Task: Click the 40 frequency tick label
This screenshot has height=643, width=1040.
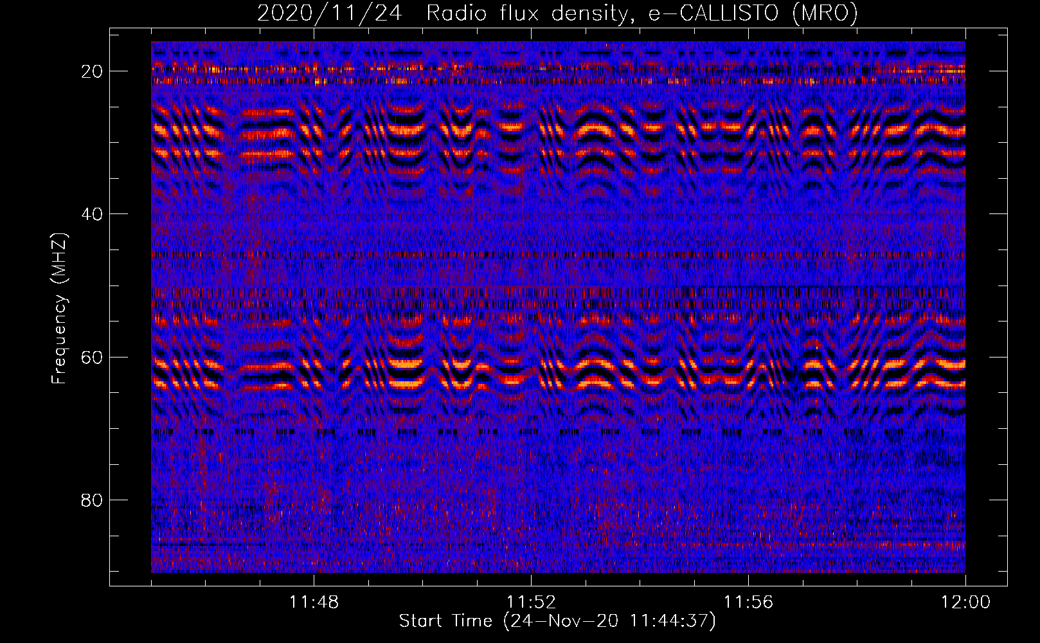Action: 93,214
